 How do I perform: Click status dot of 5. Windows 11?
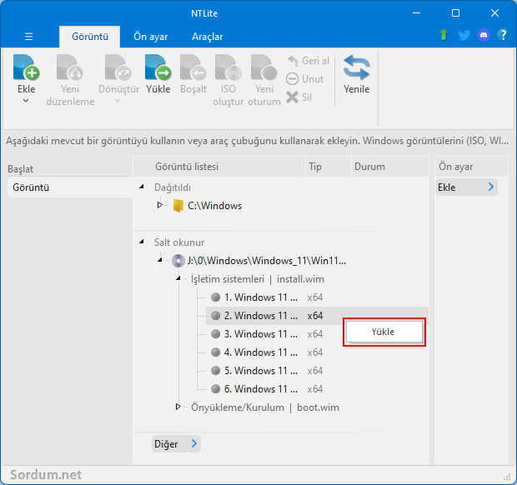click(216, 371)
